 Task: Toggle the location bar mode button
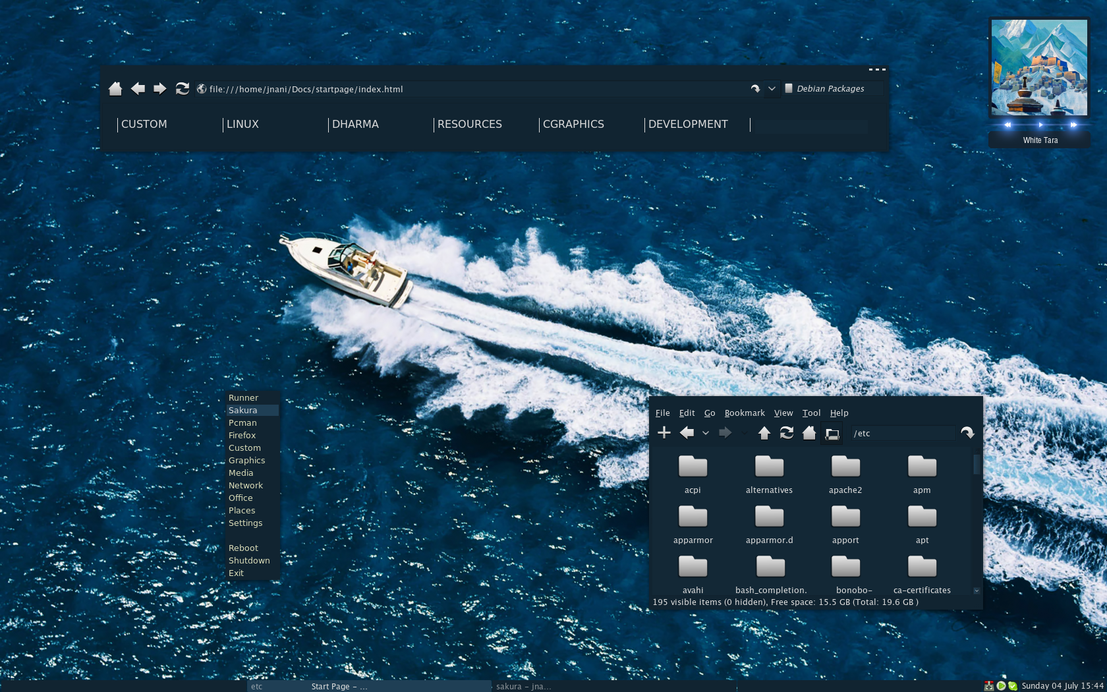click(832, 434)
